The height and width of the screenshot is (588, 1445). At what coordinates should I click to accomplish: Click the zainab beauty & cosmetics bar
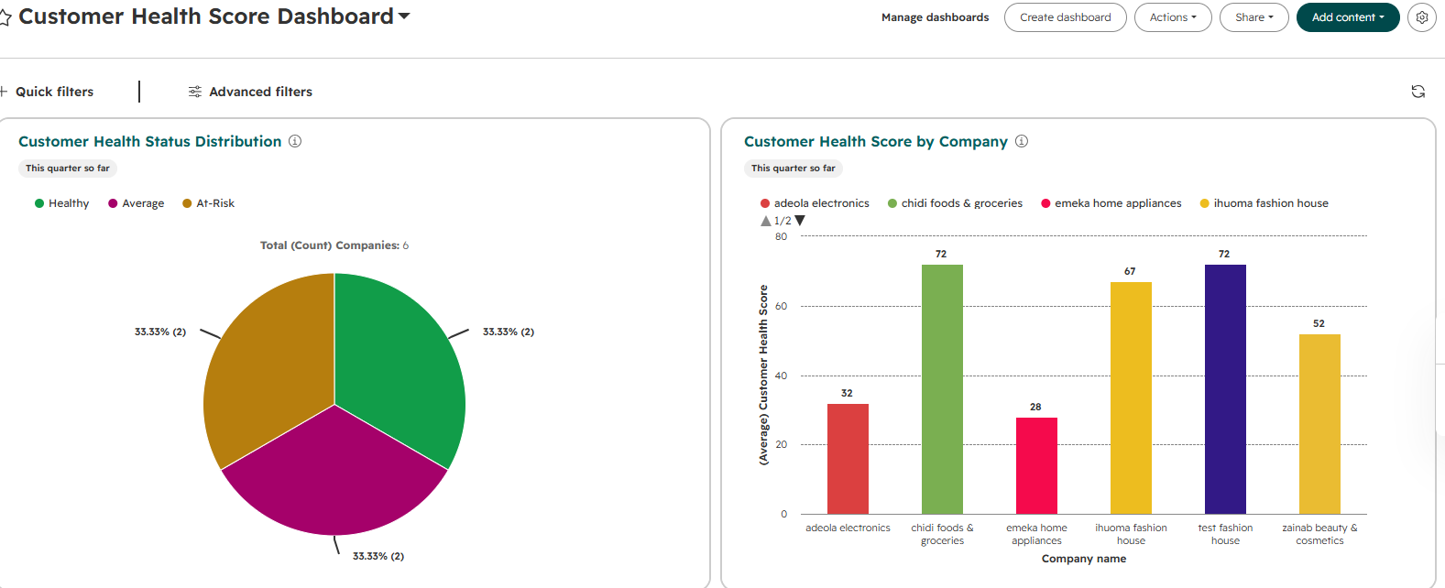(1319, 424)
